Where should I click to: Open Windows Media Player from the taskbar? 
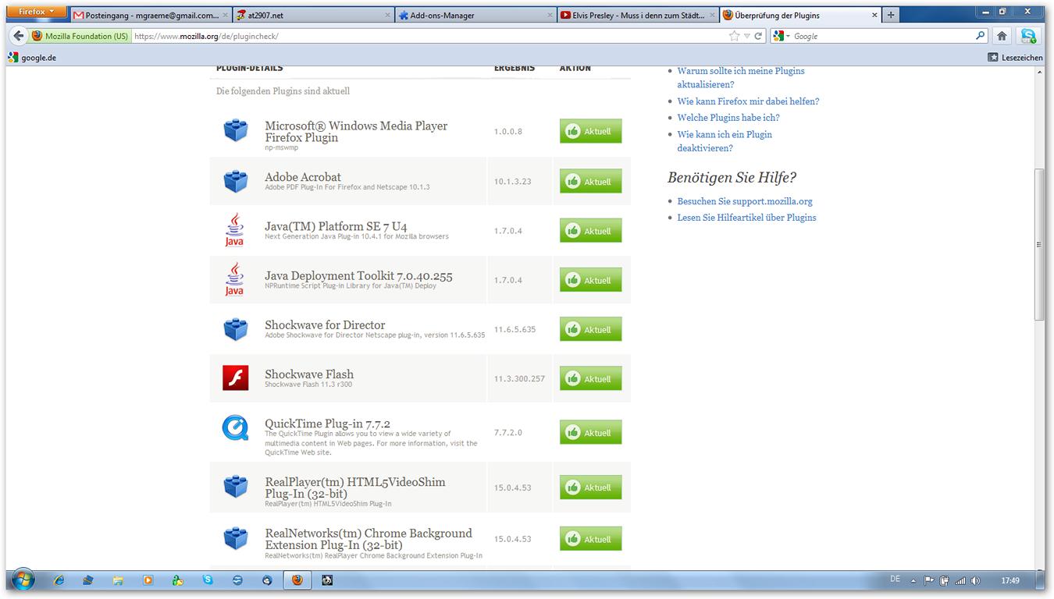[x=148, y=580]
